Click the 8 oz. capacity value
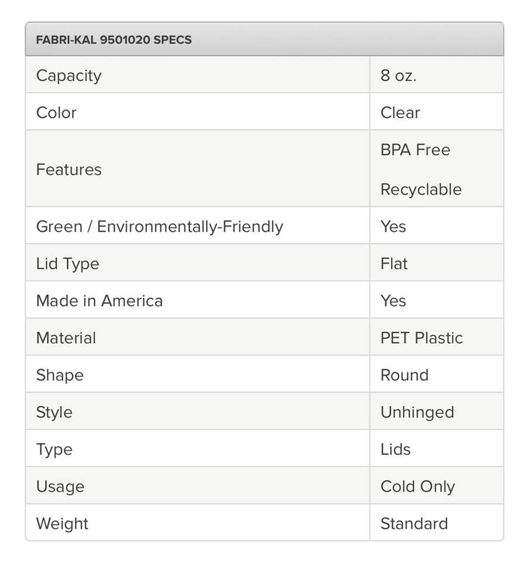Viewport: 529px width, 562px height. (x=399, y=76)
